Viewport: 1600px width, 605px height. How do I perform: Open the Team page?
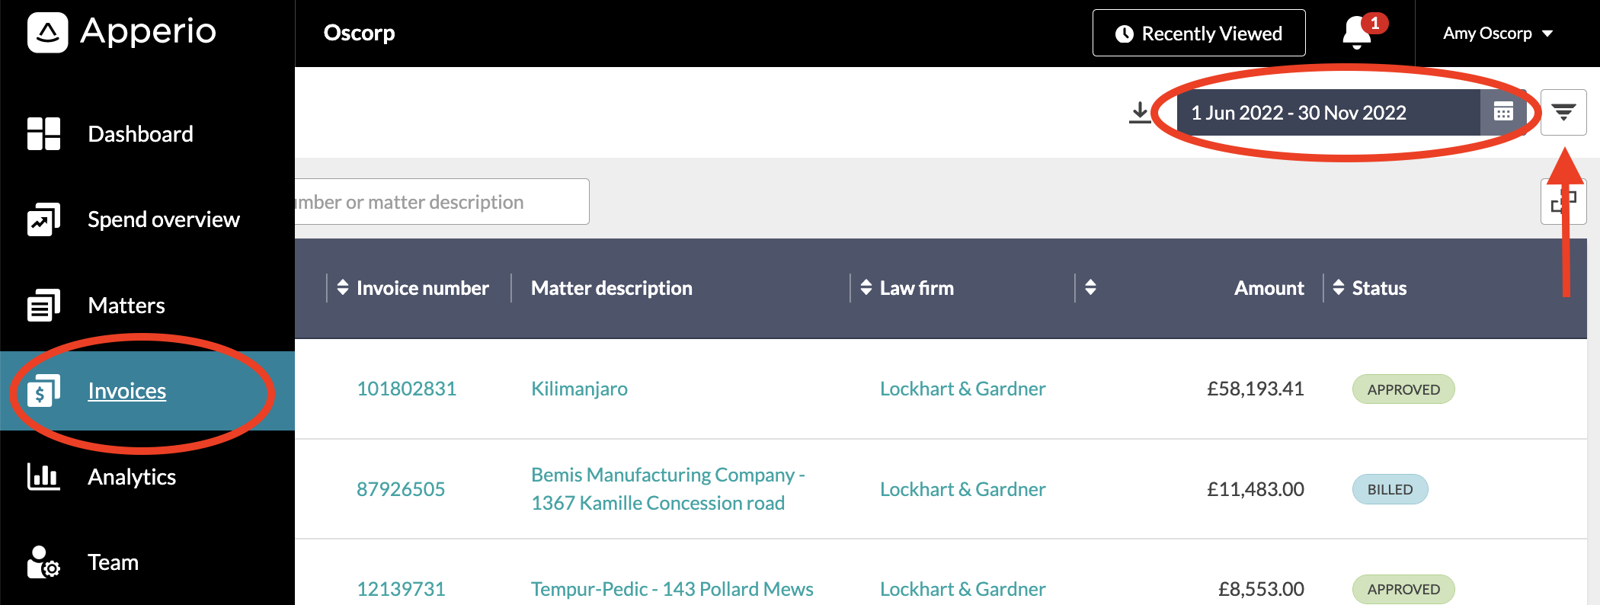[114, 562]
